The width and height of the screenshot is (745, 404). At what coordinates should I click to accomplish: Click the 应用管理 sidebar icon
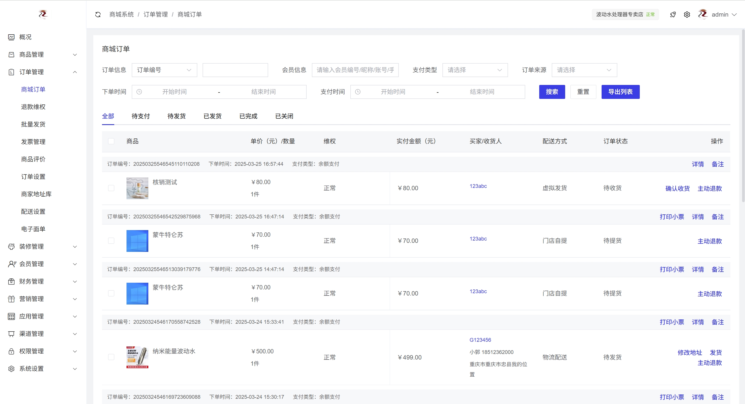[x=11, y=316]
